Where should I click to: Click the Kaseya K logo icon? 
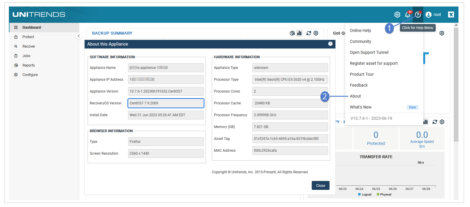pos(451,14)
